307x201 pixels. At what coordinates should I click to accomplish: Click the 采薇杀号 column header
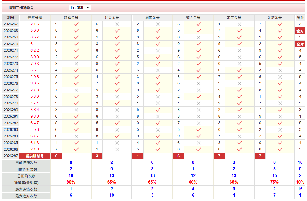click(274, 18)
